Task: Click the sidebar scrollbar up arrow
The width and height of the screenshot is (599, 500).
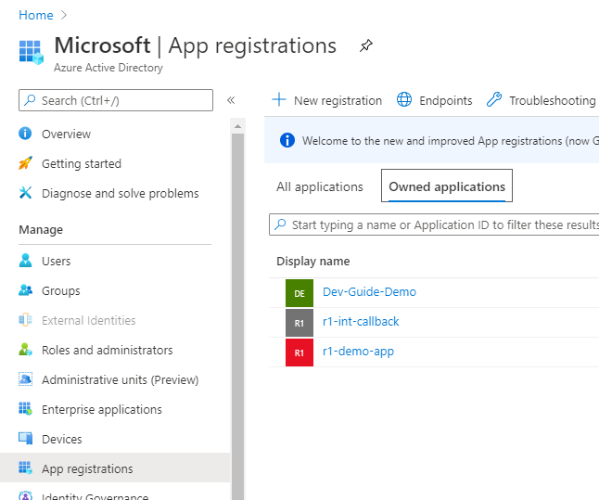Action: pos(237,126)
